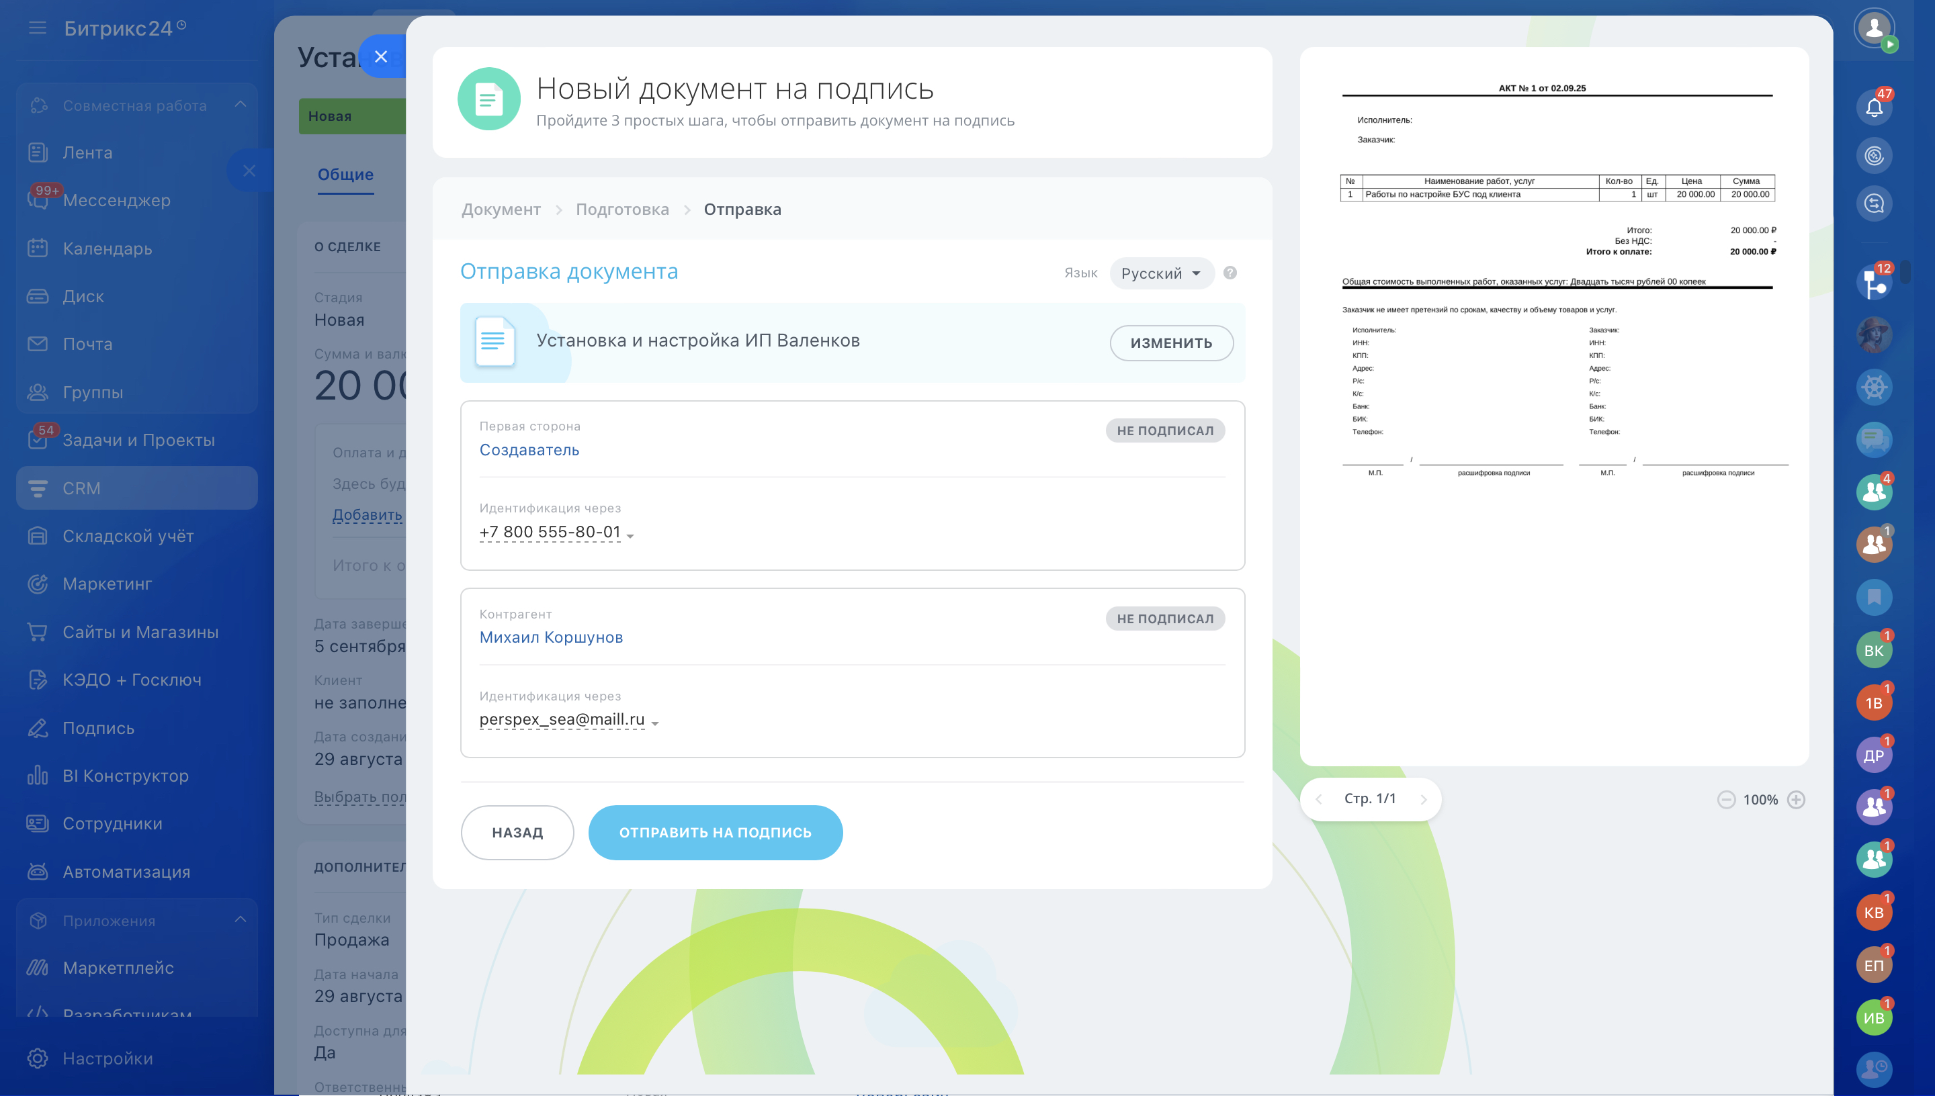The height and width of the screenshot is (1096, 1935).
Task: Click the Создатель first party link
Action: (x=529, y=450)
